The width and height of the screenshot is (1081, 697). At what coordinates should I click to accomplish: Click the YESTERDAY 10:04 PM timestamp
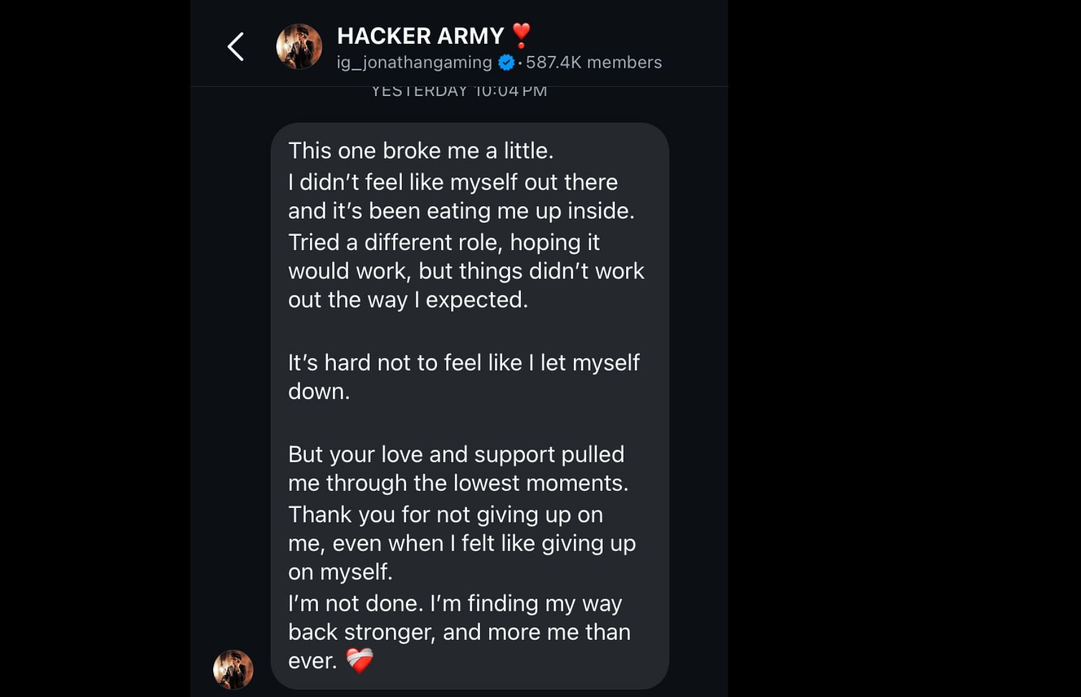[459, 91]
